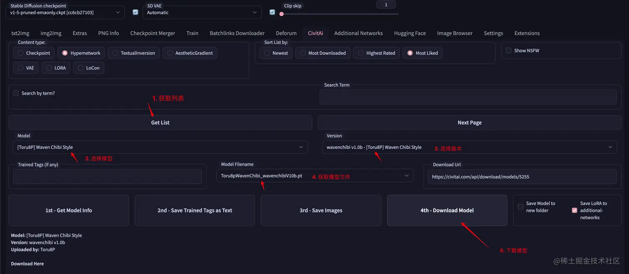Viewport: 629px width, 274px height.
Task: Open the Extensions tab
Action: tap(527, 33)
